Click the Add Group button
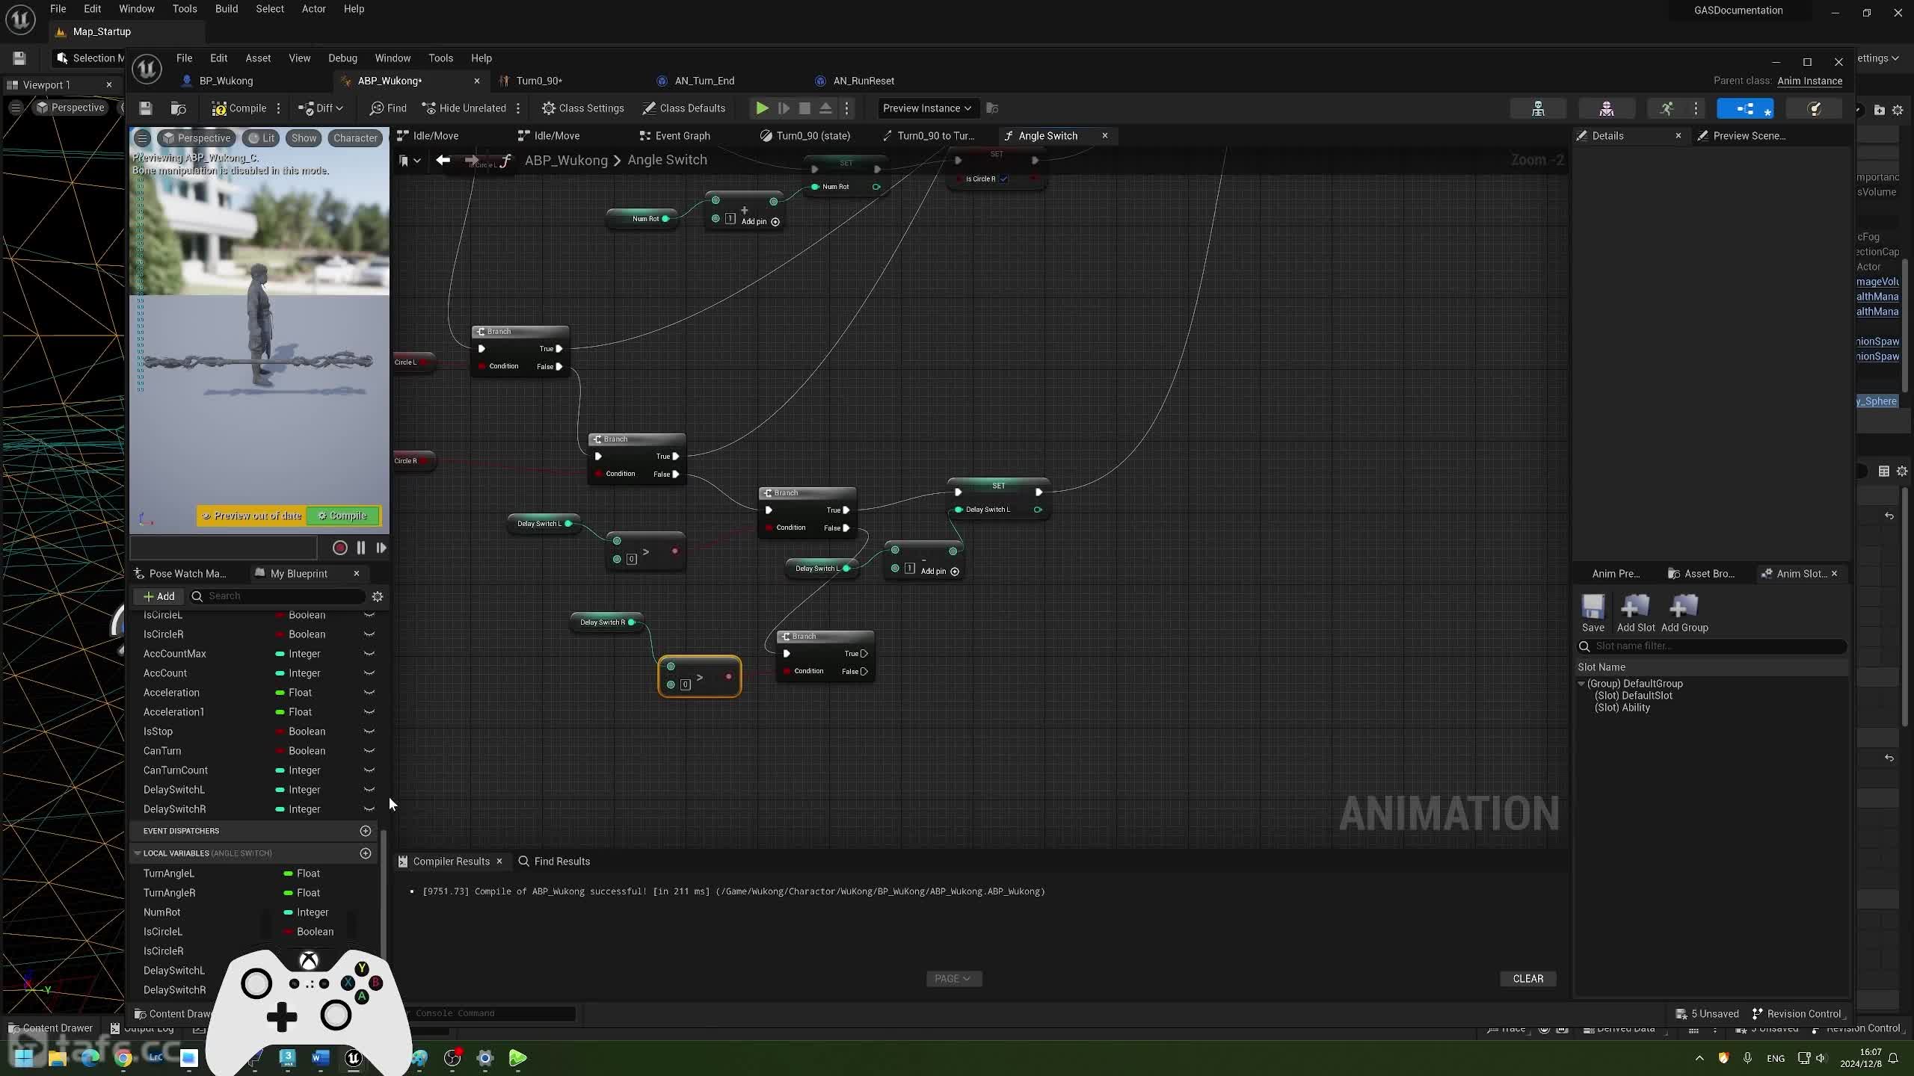 coord(1684,613)
